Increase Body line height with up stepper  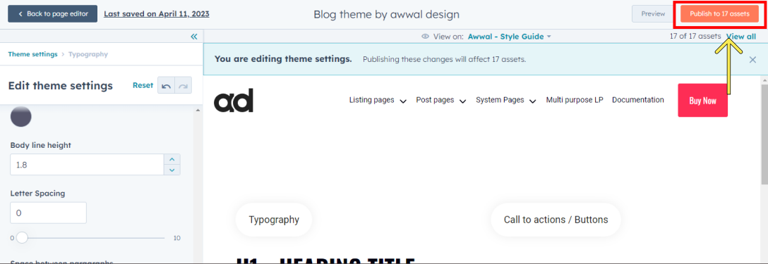172,159
